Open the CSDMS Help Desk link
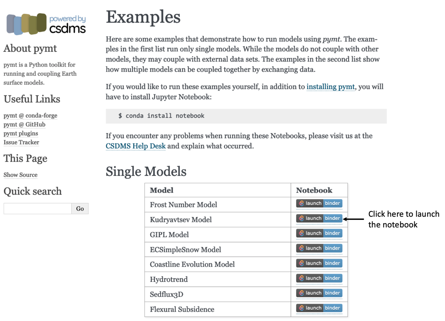 (136, 146)
